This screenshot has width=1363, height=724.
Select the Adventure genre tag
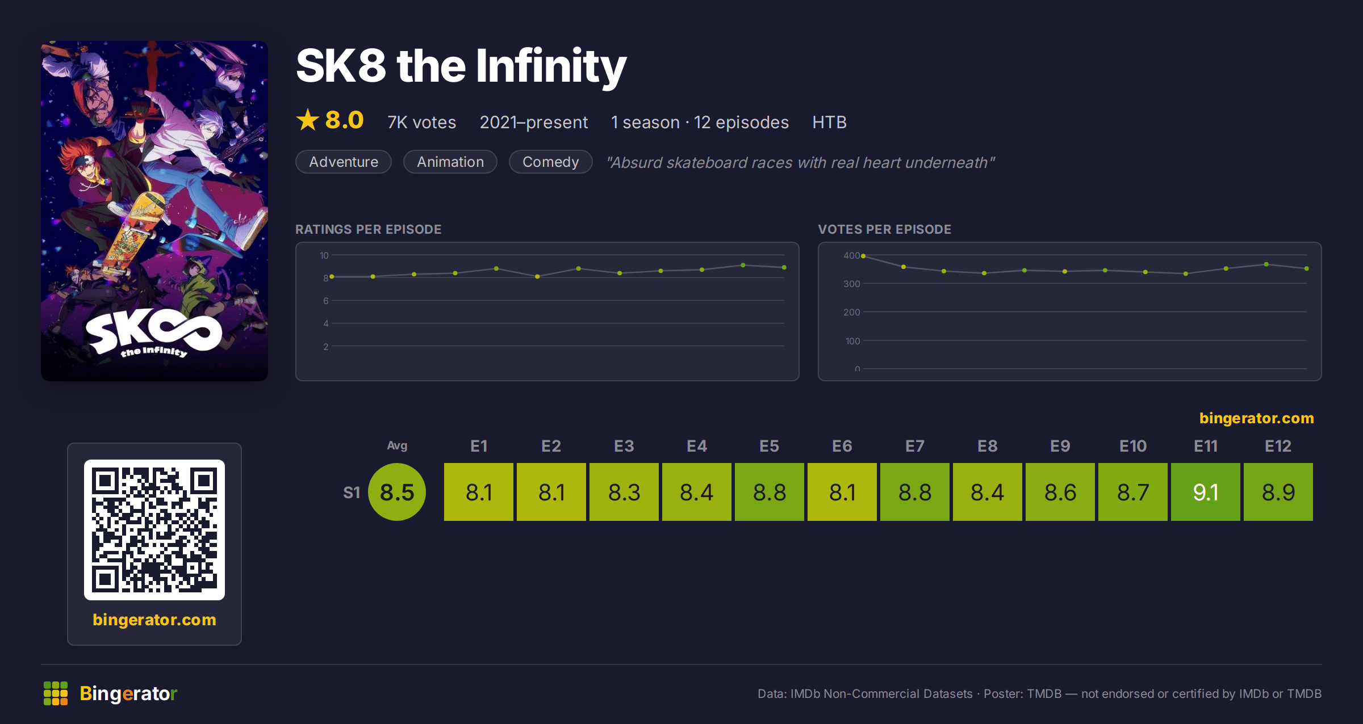point(344,162)
